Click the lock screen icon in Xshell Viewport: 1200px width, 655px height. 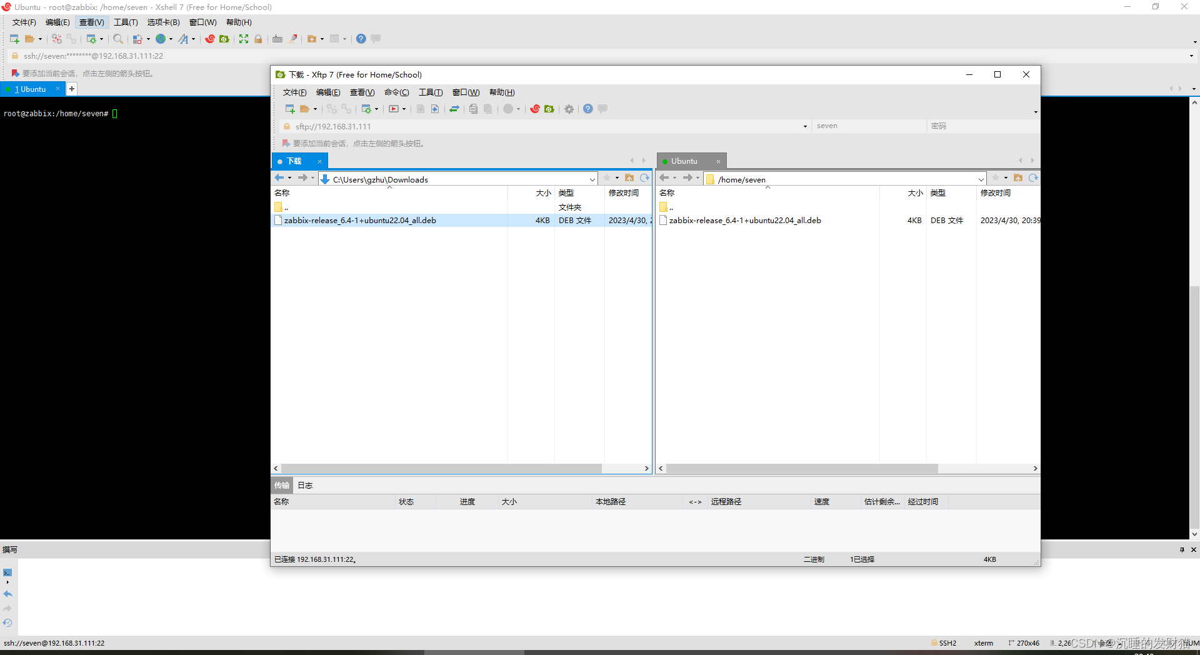click(x=258, y=39)
